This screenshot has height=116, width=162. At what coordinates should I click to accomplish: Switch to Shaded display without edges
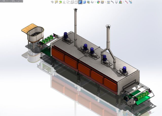pyautogui.click(x=84, y=2)
